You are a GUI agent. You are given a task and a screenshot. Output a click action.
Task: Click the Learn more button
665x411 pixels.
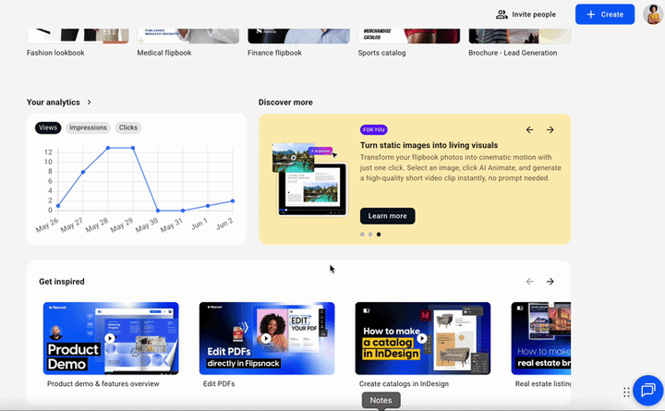(387, 216)
